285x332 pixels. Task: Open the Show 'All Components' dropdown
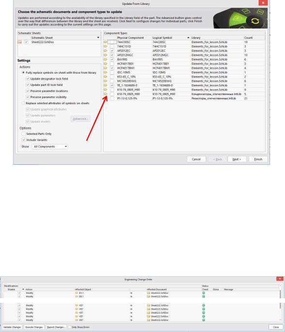[x=50, y=146]
